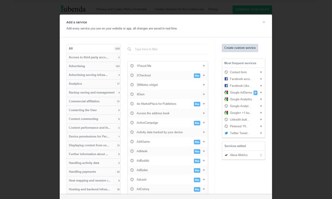Select the All category

[x=93, y=49]
